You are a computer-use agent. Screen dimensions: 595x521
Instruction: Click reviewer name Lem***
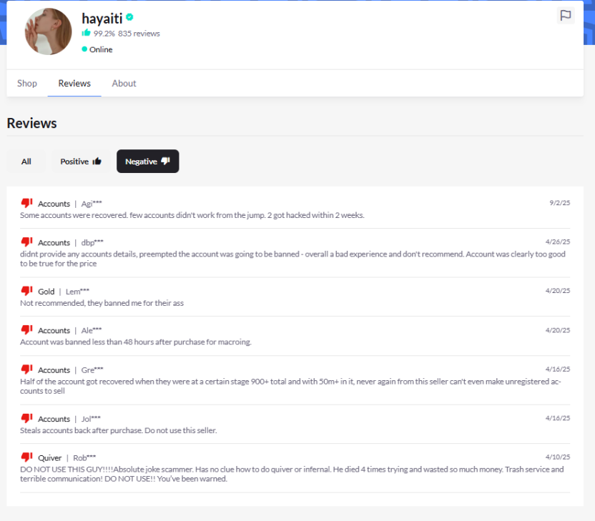77,292
